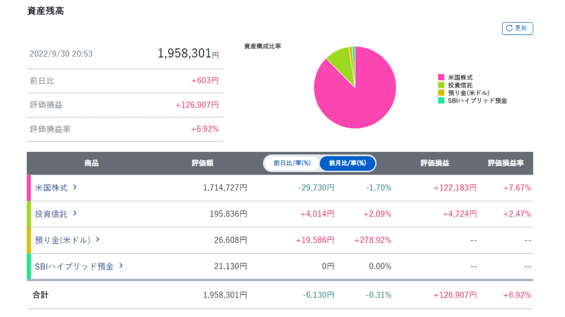
Task: Click the +2.47% value
Action: [517, 214]
